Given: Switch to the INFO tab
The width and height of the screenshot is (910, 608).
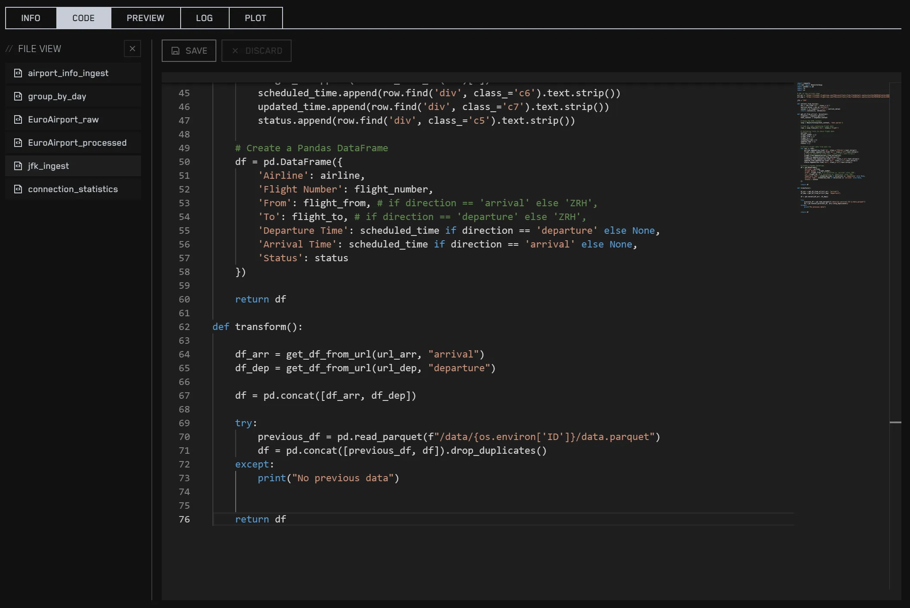Looking at the screenshot, I should (31, 18).
